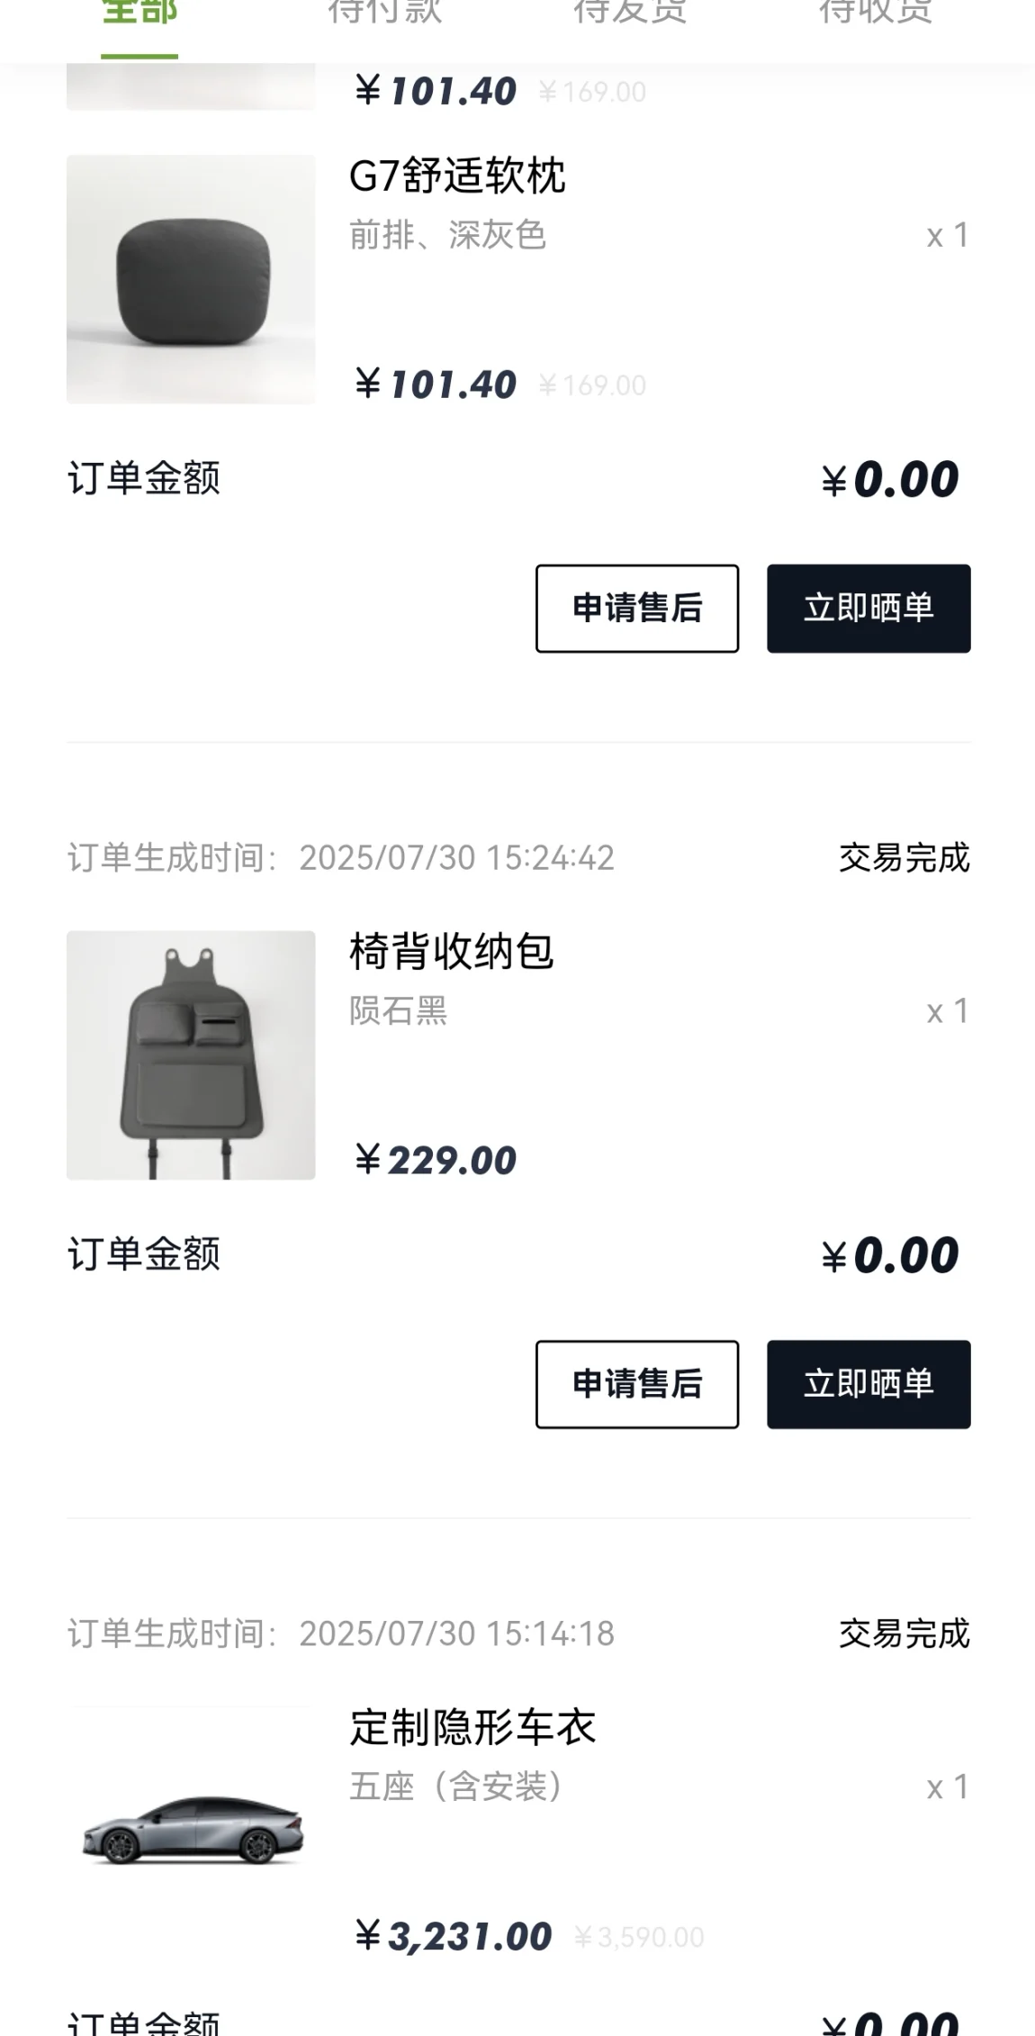The height and width of the screenshot is (2036, 1035).
Task: Tap the ¥3,231.00 price of 定制隐形车衣
Action: coord(453,1936)
